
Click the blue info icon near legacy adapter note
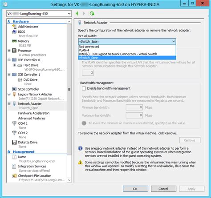pyautogui.click(x=80, y=148)
